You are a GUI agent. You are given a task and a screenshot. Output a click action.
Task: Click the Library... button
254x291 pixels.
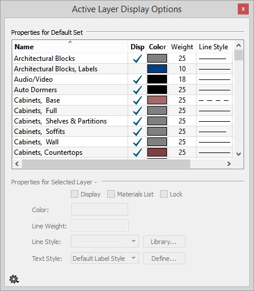[x=164, y=241]
